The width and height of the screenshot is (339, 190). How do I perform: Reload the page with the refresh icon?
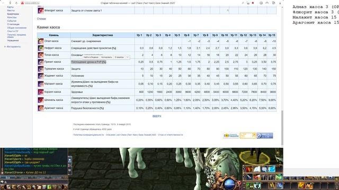click(x=16, y=3)
